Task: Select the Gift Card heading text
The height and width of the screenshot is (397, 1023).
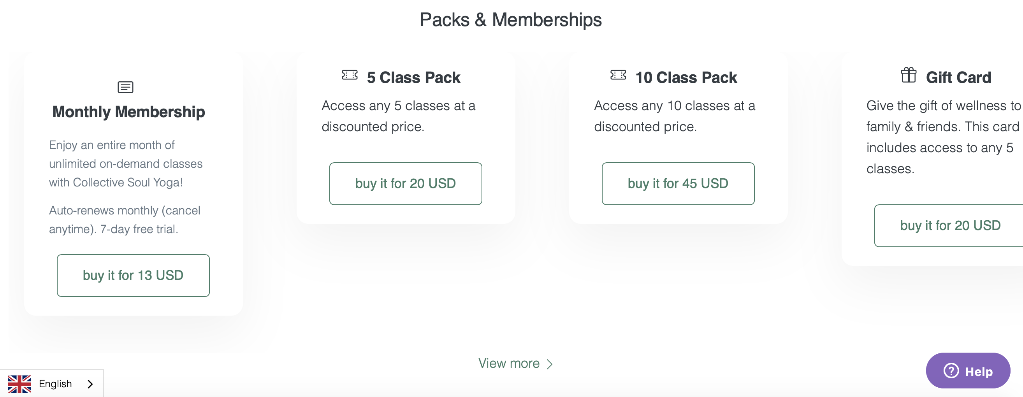Action: [958, 77]
